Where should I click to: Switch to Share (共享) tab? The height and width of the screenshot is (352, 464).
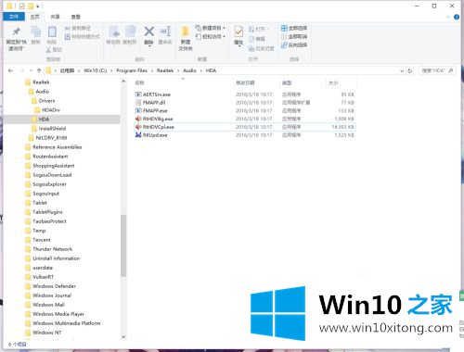coord(55,17)
